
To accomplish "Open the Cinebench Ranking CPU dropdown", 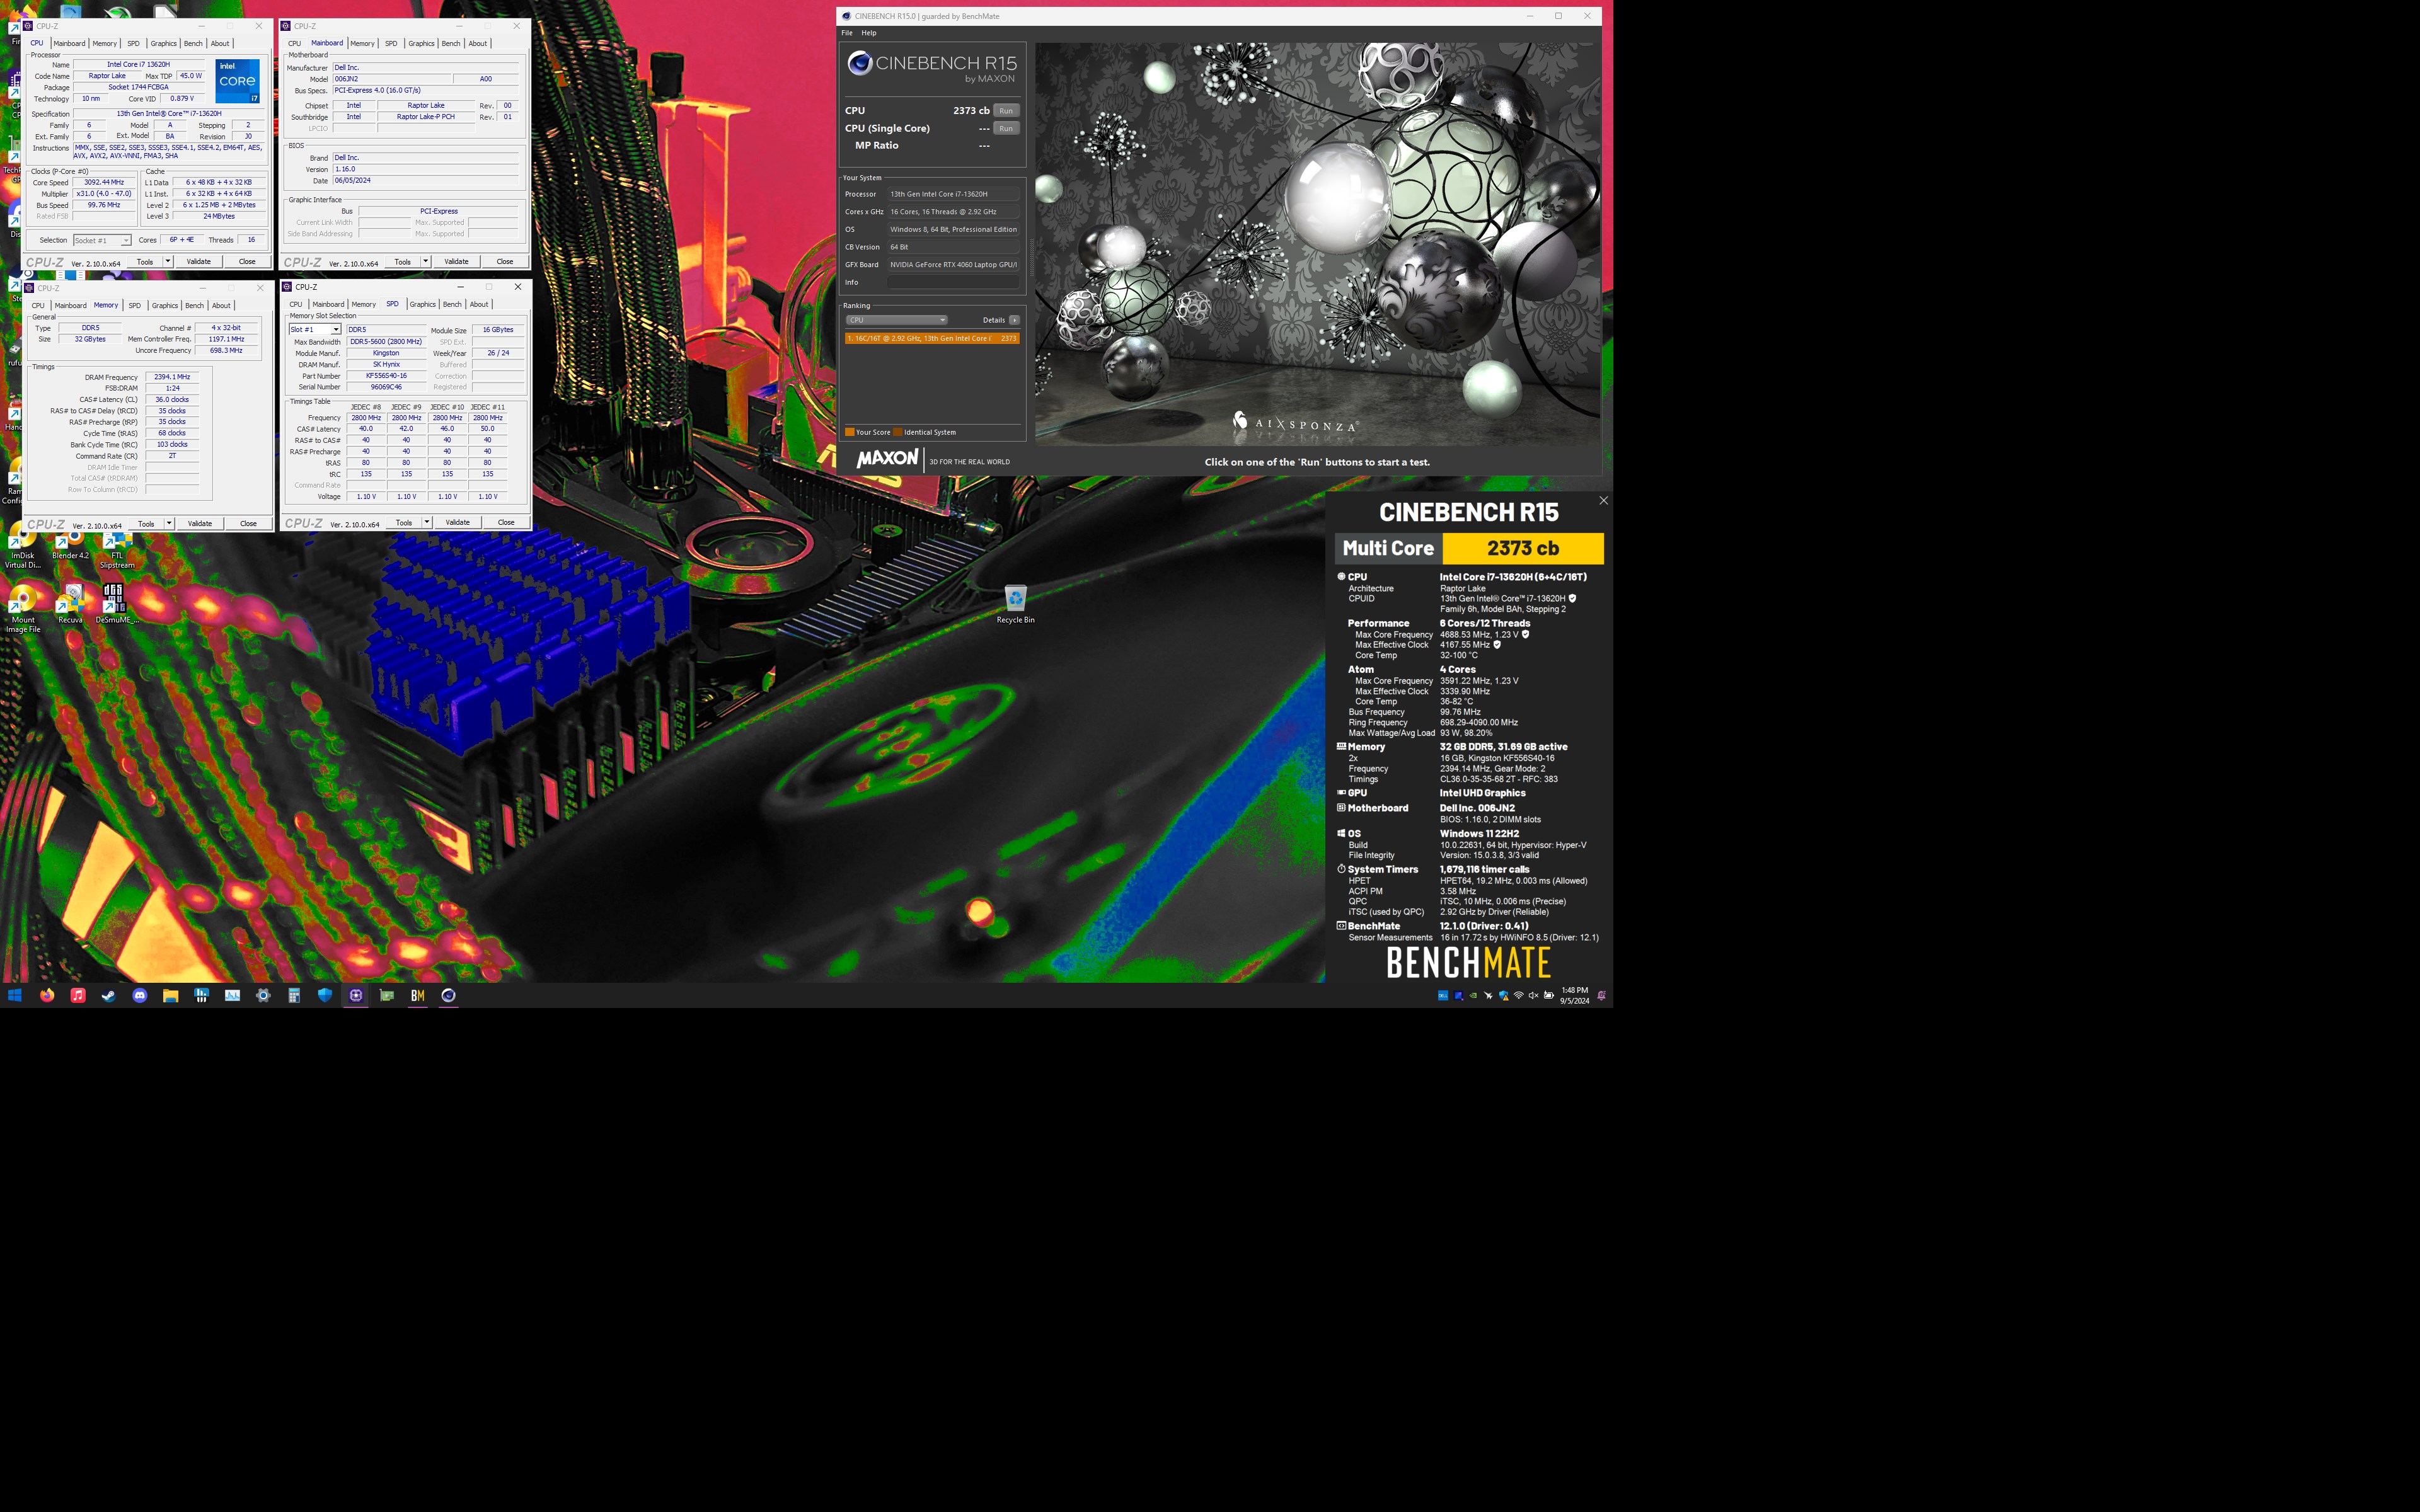I will click(896, 320).
